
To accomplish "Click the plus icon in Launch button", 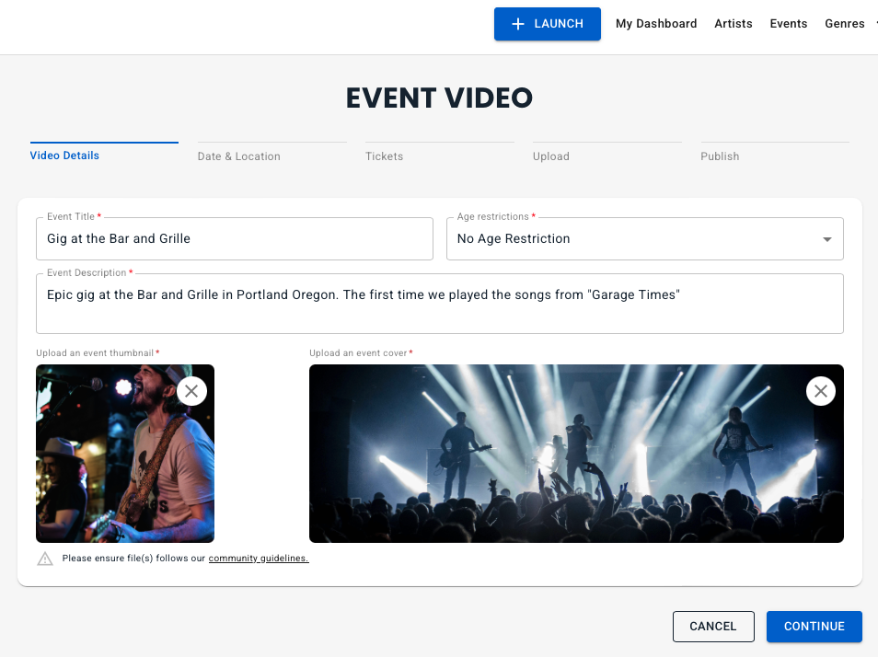I will tap(518, 24).
